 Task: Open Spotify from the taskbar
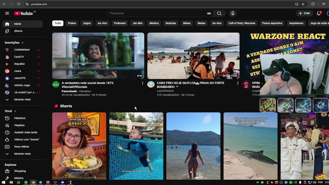tap(26, 182)
